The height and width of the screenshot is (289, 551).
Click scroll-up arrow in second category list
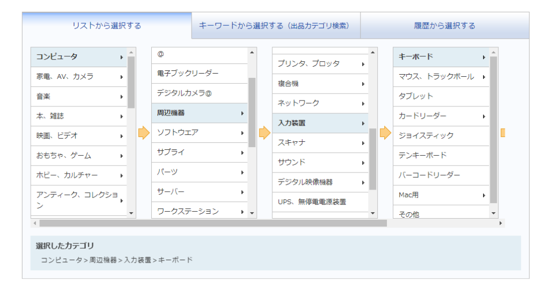[x=252, y=52]
